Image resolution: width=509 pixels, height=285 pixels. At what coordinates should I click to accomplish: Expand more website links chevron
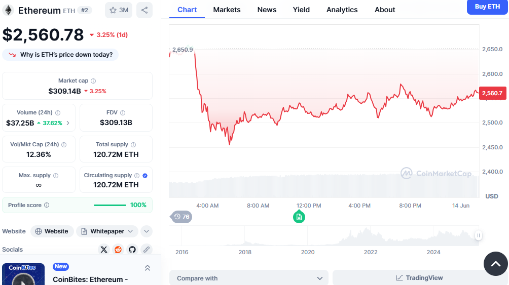pos(146,231)
